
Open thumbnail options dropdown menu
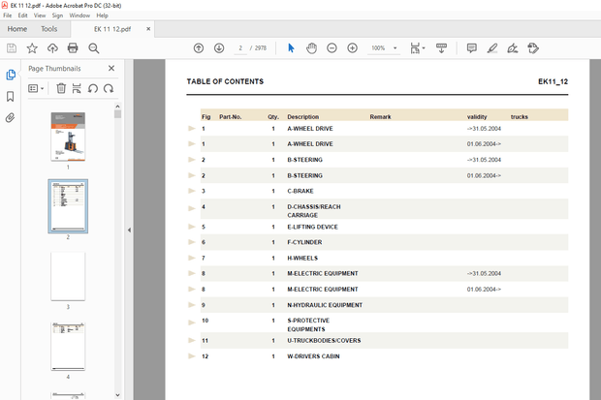36,88
